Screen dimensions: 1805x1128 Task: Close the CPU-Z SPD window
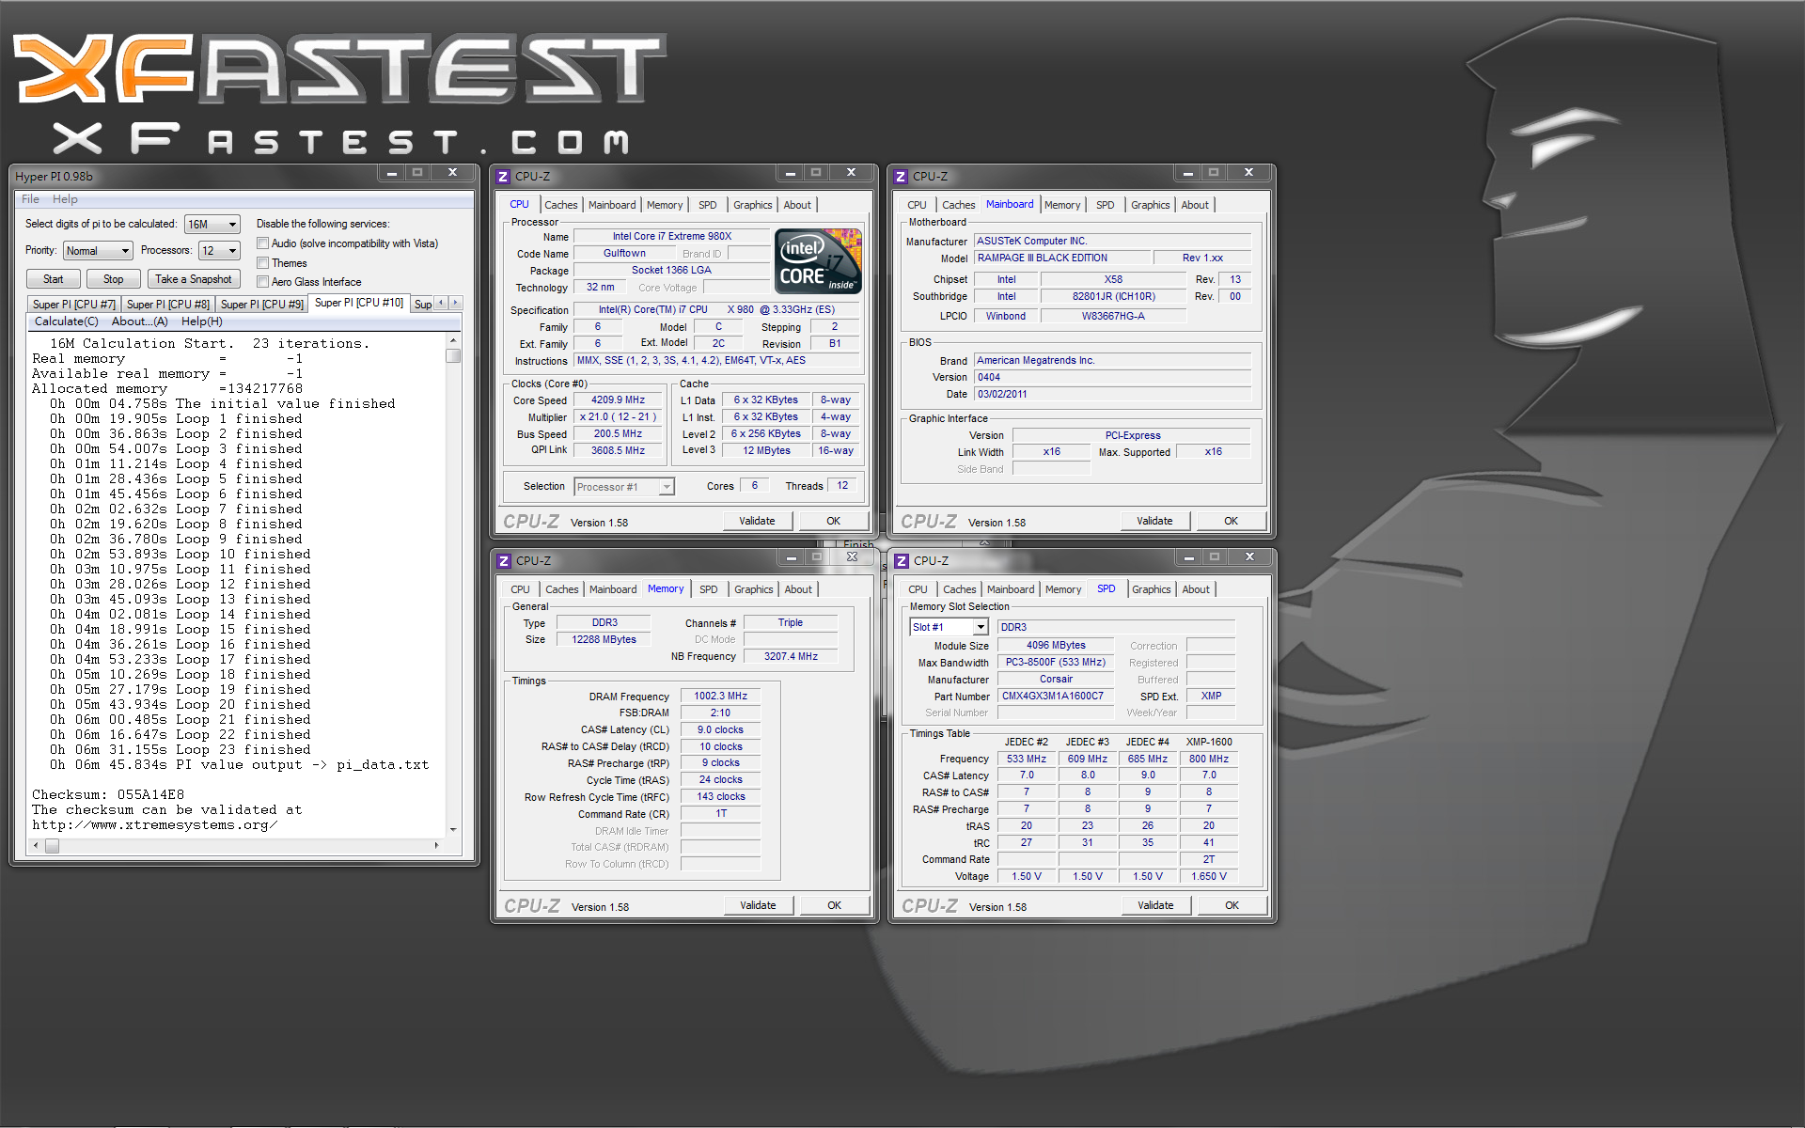[x=1250, y=557]
